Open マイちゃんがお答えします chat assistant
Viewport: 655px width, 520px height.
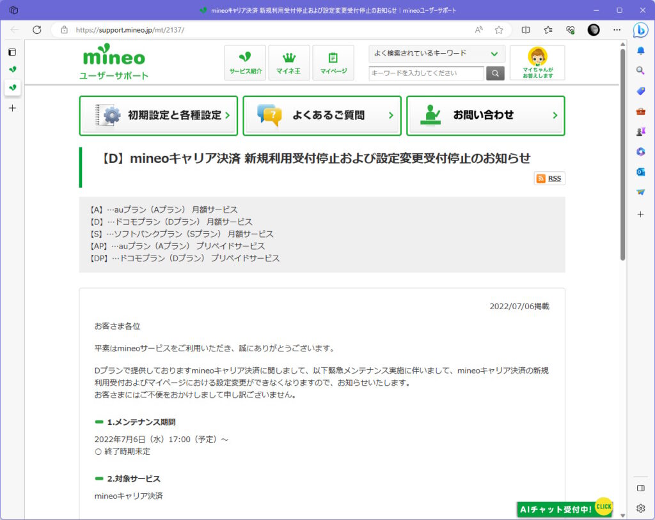pos(537,63)
